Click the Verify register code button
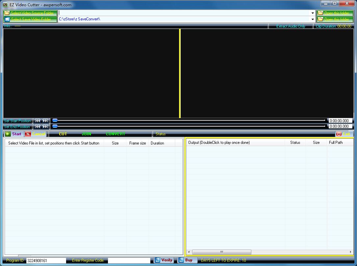This screenshot has height=266, width=357. pyautogui.click(x=164, y=260)
